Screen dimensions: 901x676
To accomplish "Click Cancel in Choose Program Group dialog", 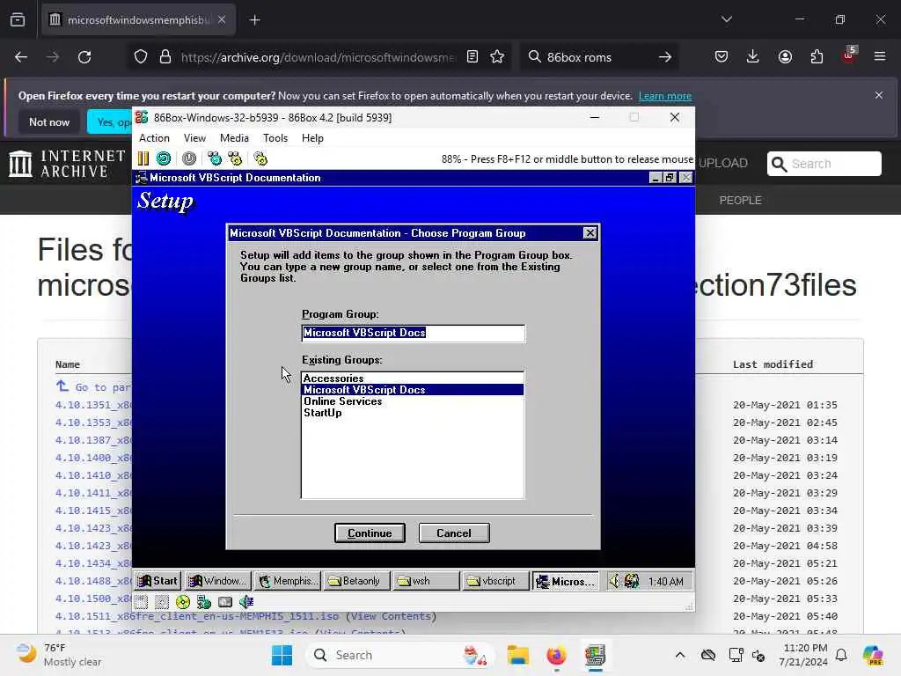I will 454,533.
